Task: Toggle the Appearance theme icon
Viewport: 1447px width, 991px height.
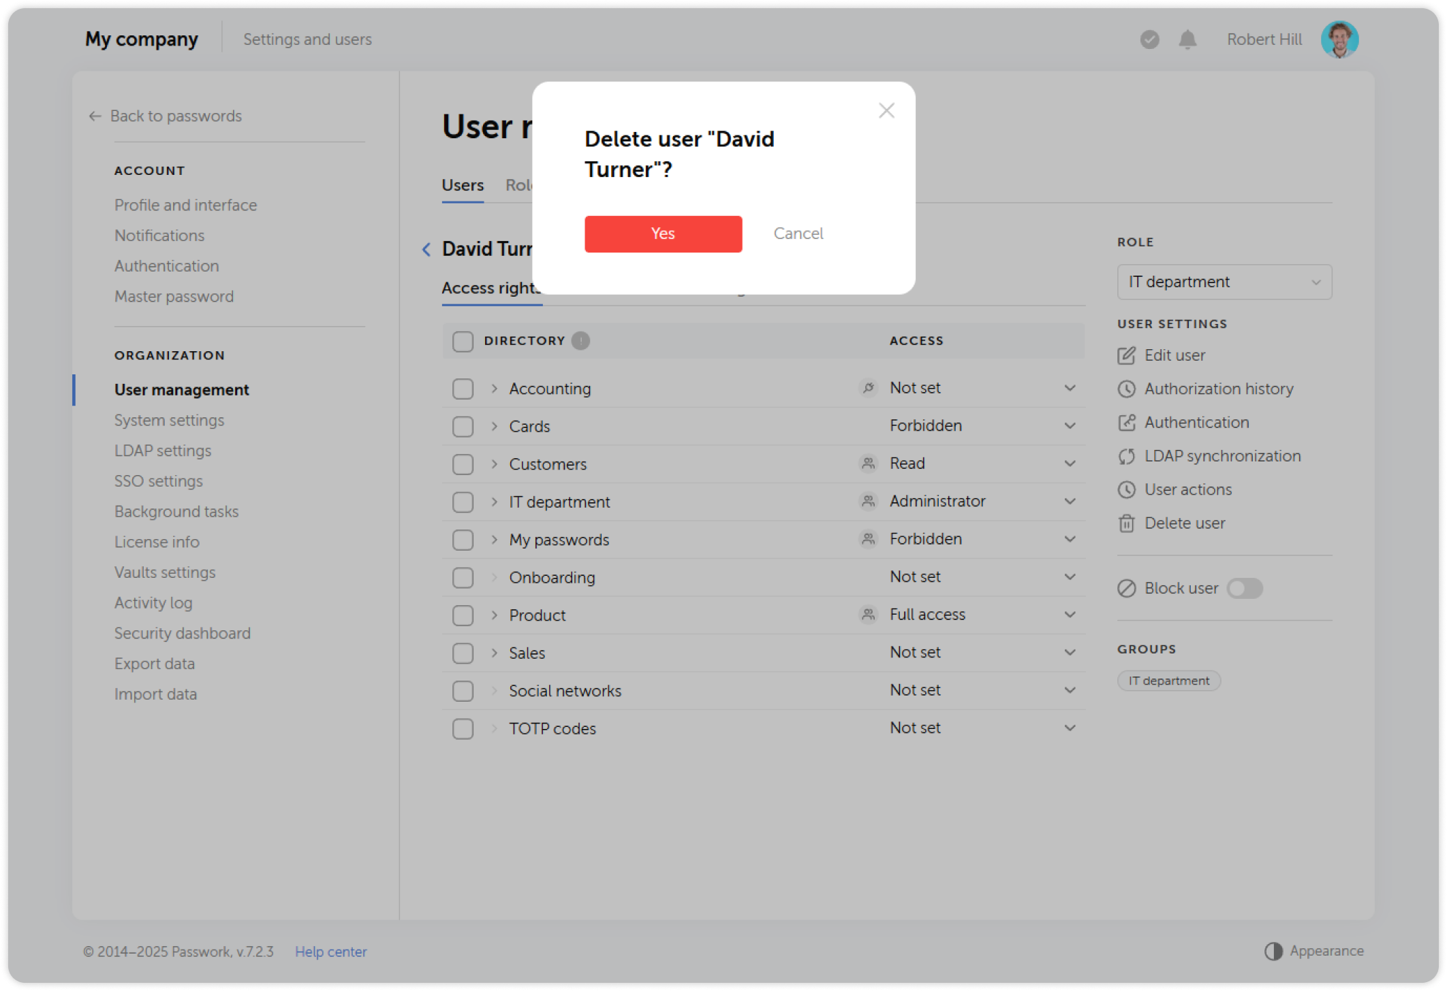Action: point(1273,951)
